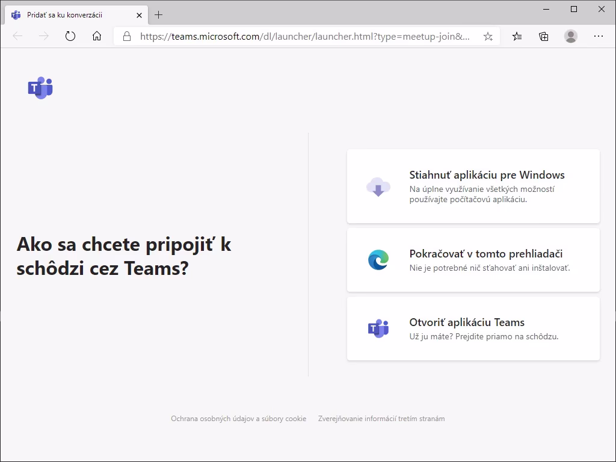Click the cloud download icon
The width and height of the screenshot is (616, 462).
point(378,186)
